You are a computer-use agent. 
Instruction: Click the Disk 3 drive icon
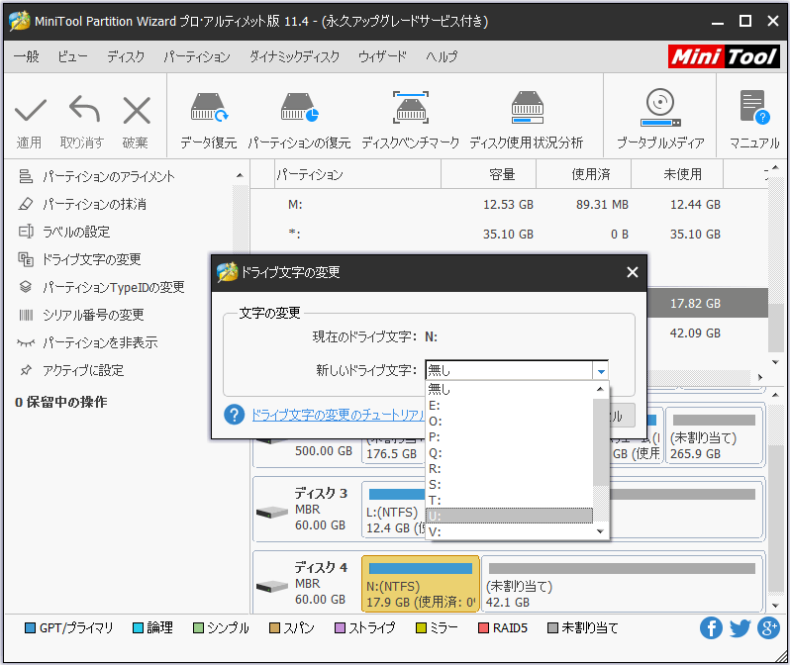point(272,513)
